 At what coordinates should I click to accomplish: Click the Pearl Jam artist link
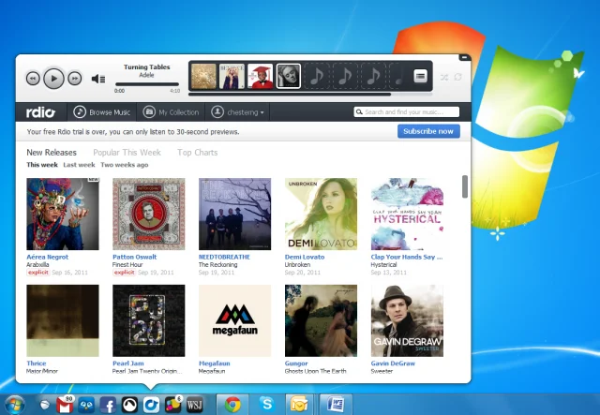128,363
